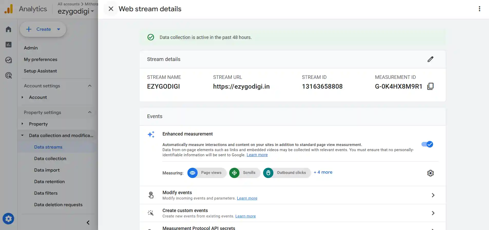Screen dimensions: 489x230
Task: Click the Modify events touch icon
Action: (151, 195)
